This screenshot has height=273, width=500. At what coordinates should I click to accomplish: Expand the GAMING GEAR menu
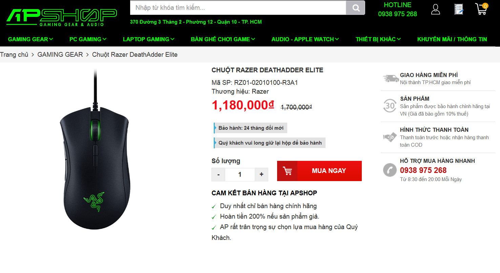[x=30, y=39]
